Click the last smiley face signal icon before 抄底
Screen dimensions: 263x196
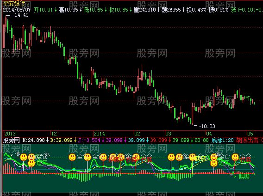[x=235, y=158]
